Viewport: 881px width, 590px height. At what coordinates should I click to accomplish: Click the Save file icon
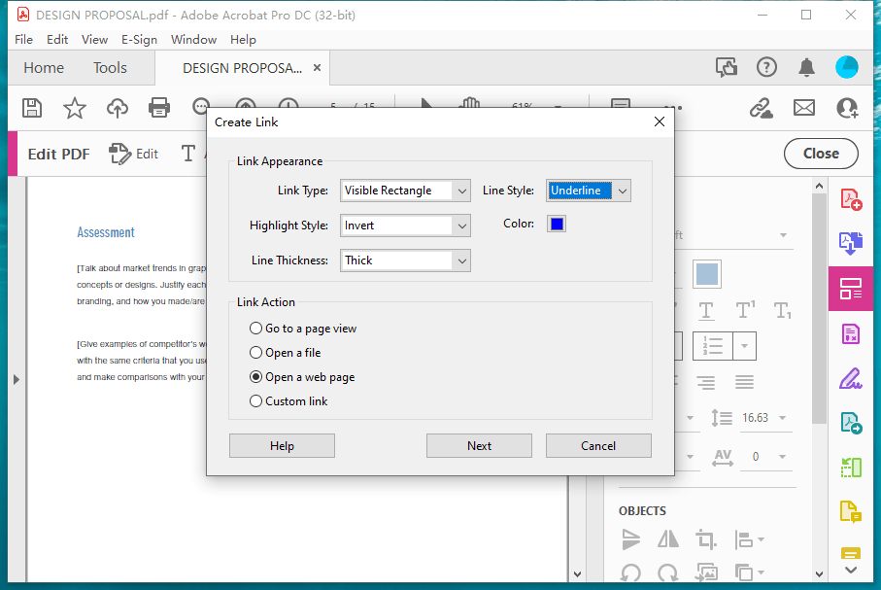click(x=32, y=108)
